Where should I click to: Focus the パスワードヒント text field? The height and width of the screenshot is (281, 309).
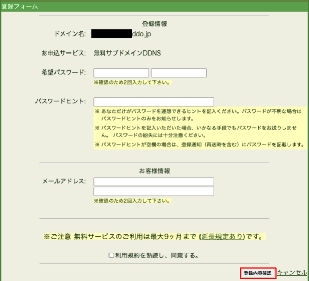tap(153, 101)
